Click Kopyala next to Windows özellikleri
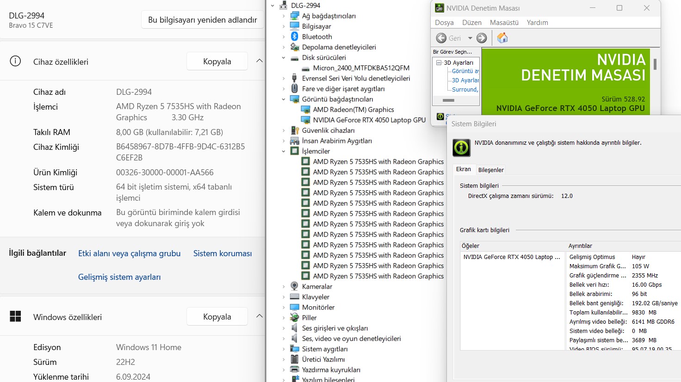The width and height of the screenshot is (681, 382). click(x=217, y=317)
